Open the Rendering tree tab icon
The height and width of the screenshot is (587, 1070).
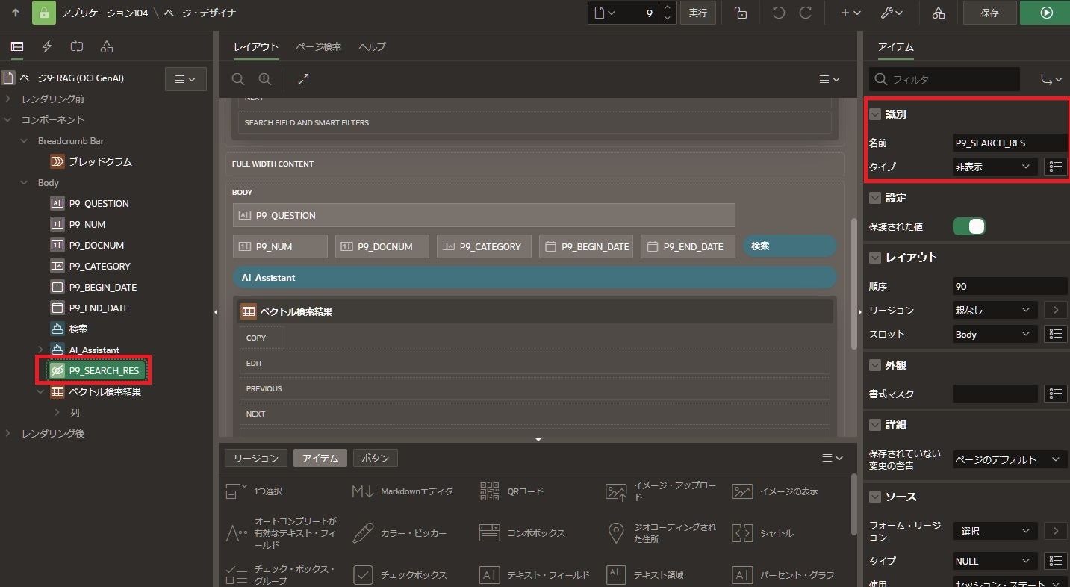(x=16, y=46)
